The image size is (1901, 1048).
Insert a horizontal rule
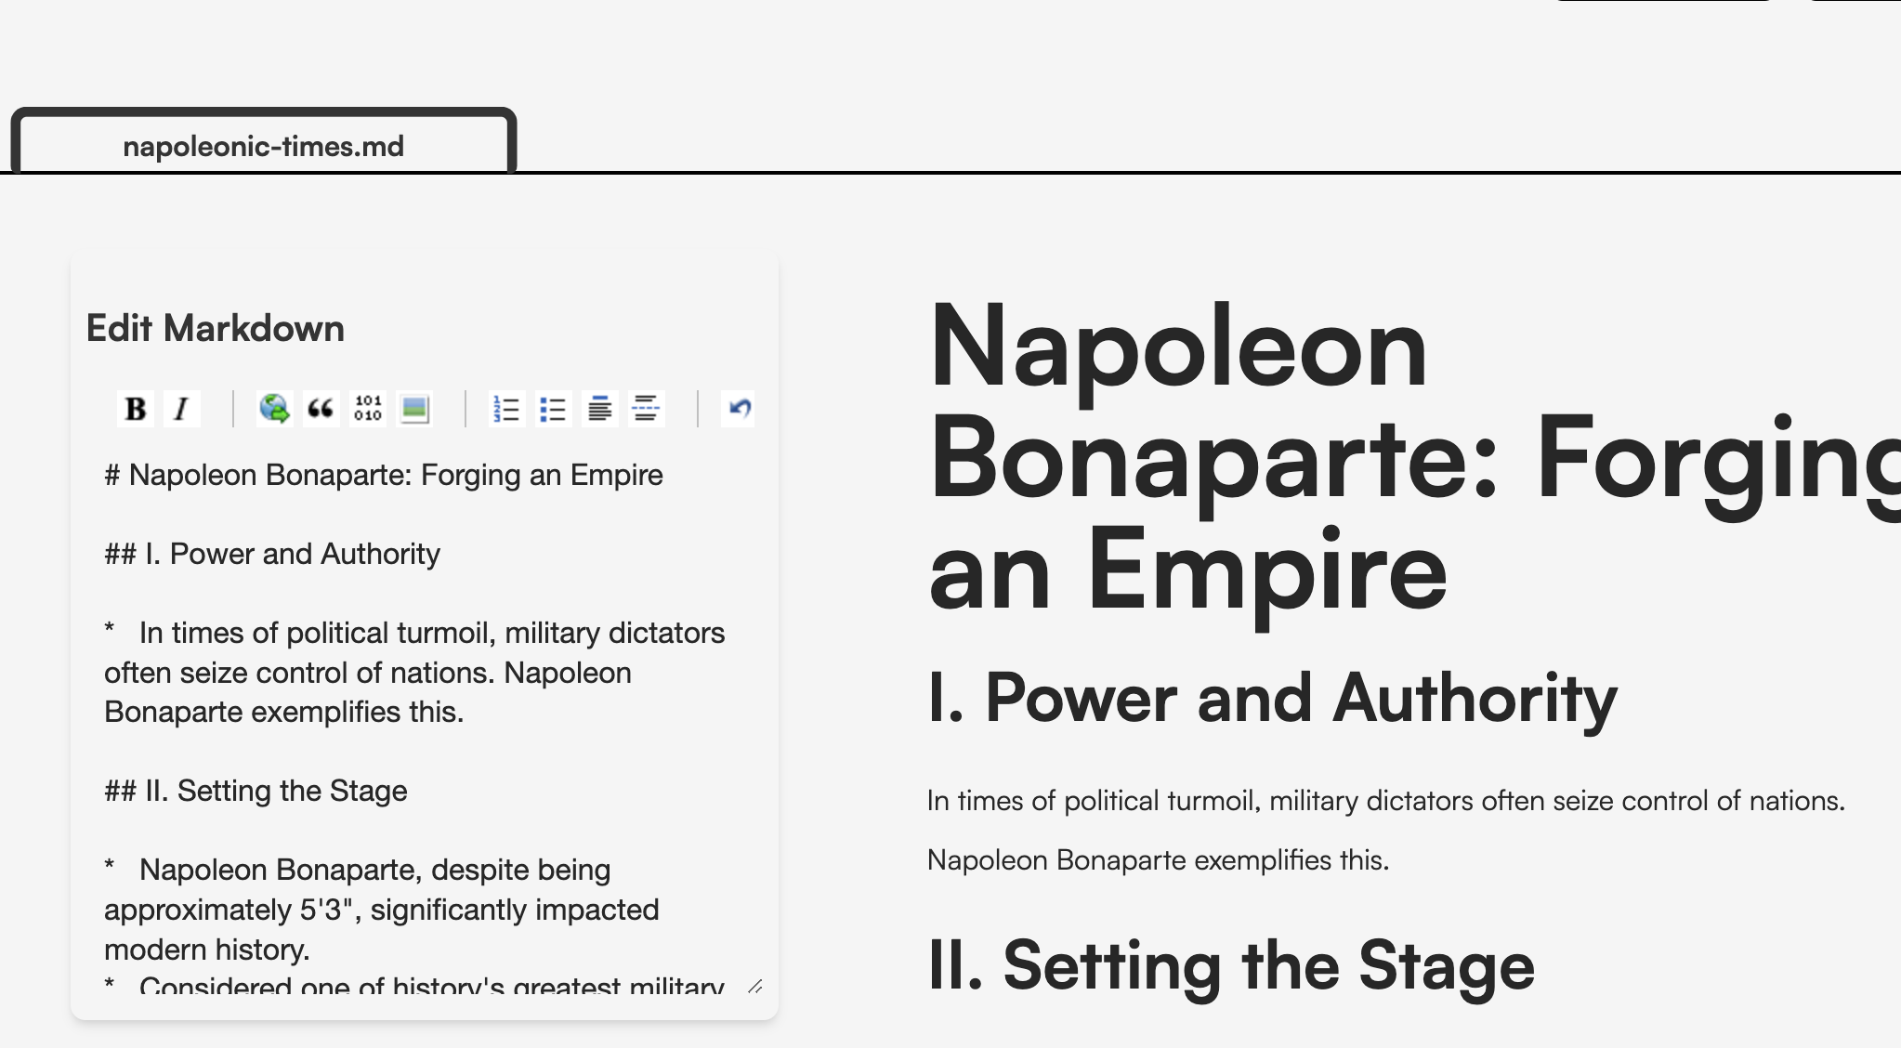coord(647,409)
